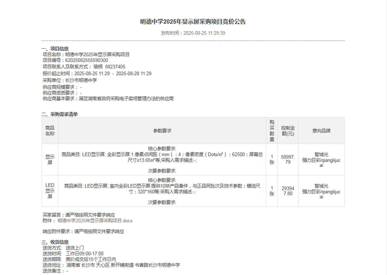
Task: Click the 供应商资质要求 line
Action: coord(62,93)
